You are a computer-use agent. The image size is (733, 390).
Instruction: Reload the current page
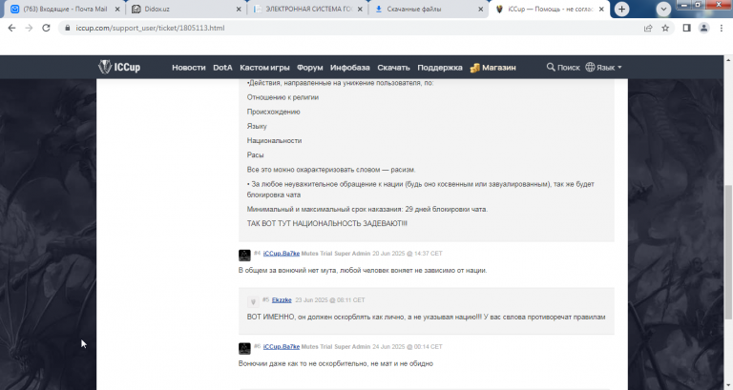[x=46, y=28]
